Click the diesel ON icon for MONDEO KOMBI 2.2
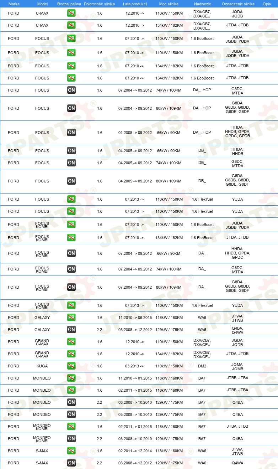 point(71,439)
